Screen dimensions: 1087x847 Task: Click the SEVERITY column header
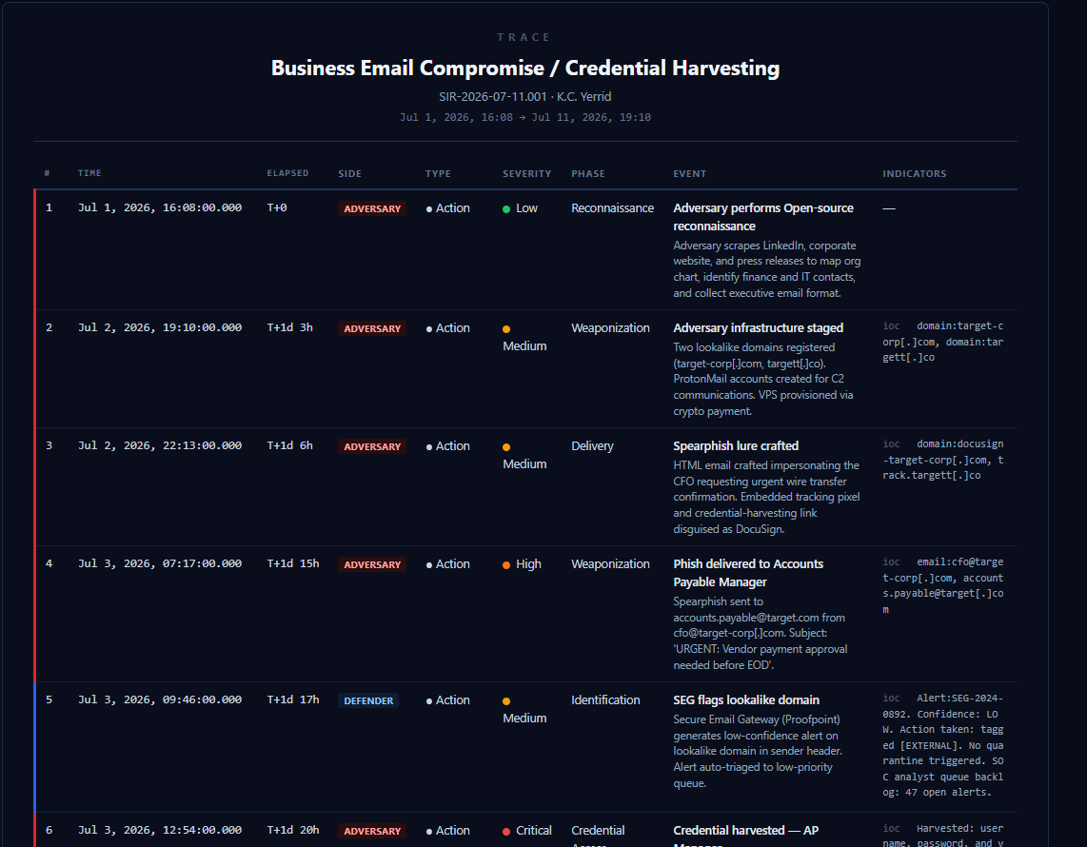(527, 174)
